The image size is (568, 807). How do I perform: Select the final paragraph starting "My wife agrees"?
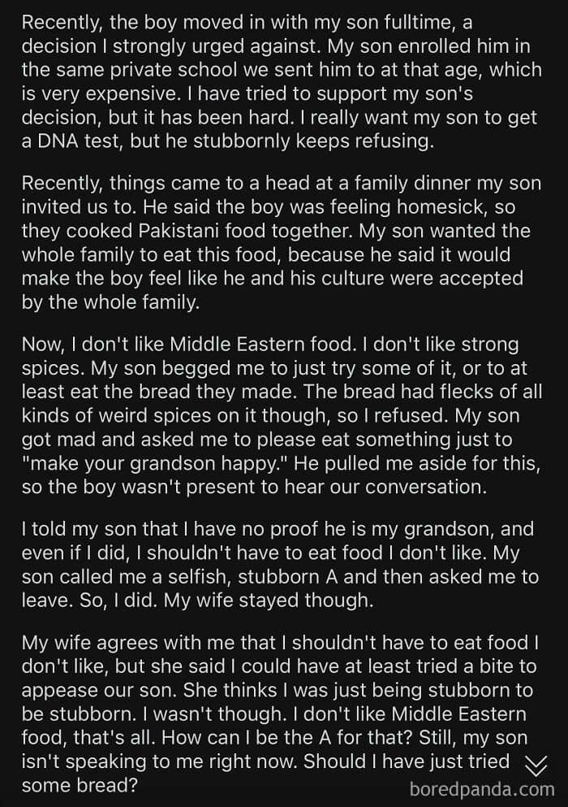tap(281, 714)
